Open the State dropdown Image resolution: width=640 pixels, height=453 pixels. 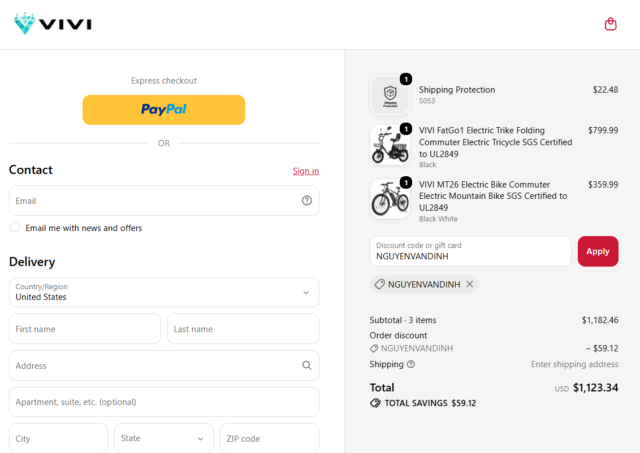click(163, 438)
